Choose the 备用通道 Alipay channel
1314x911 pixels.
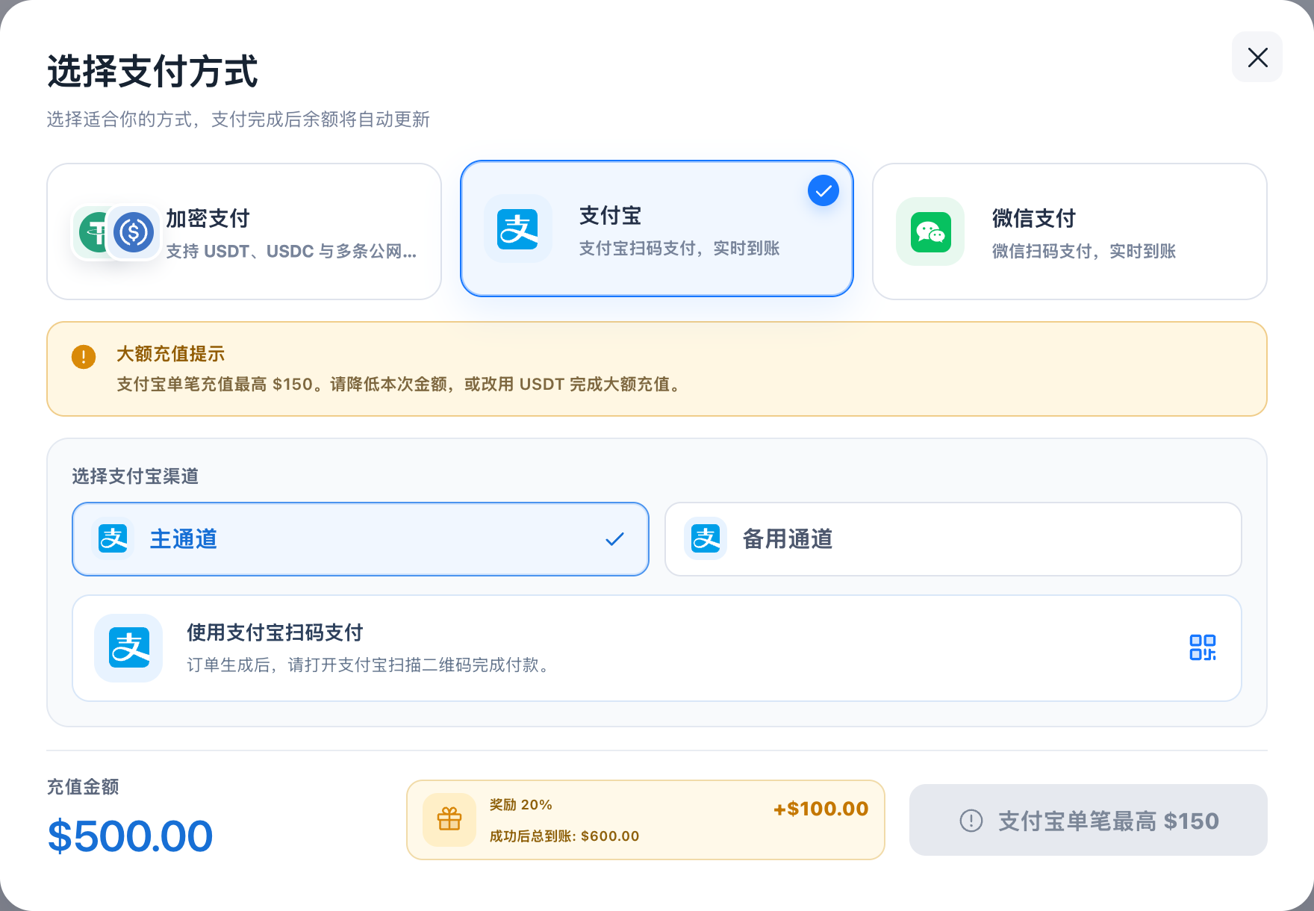point(953,539)
